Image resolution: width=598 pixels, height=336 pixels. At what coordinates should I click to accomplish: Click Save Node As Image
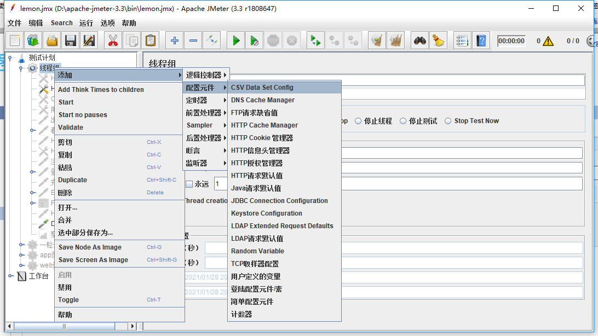(x=119, y=247)
